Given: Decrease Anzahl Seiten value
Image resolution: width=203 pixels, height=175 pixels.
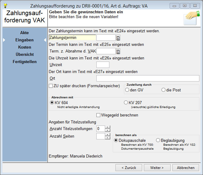Looking at the screenshot, I should (107, 138).
